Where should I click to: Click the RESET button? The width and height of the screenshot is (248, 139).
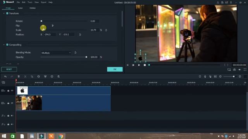point(9,69)
